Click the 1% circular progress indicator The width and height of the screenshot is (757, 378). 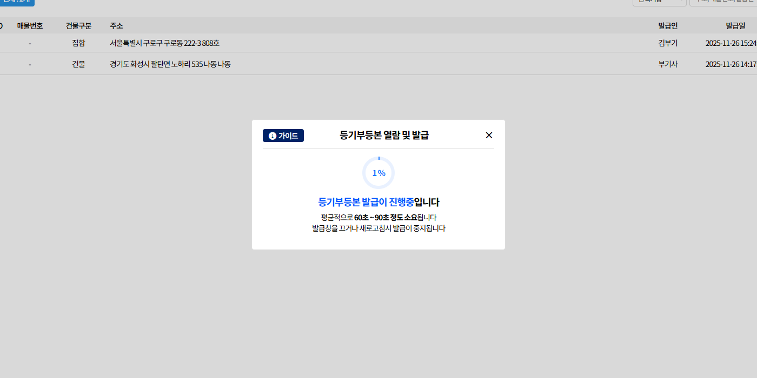coord(378,173)
